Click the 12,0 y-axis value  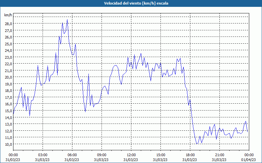click(9, 131)
